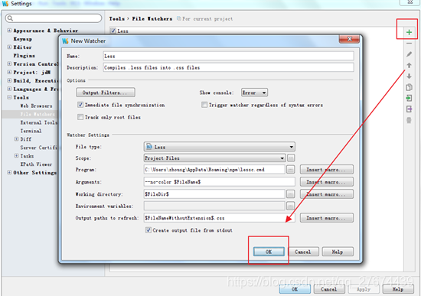The image size is (421, 296).
Task: Select Plugins in settings tree
Action: point(24,56)
